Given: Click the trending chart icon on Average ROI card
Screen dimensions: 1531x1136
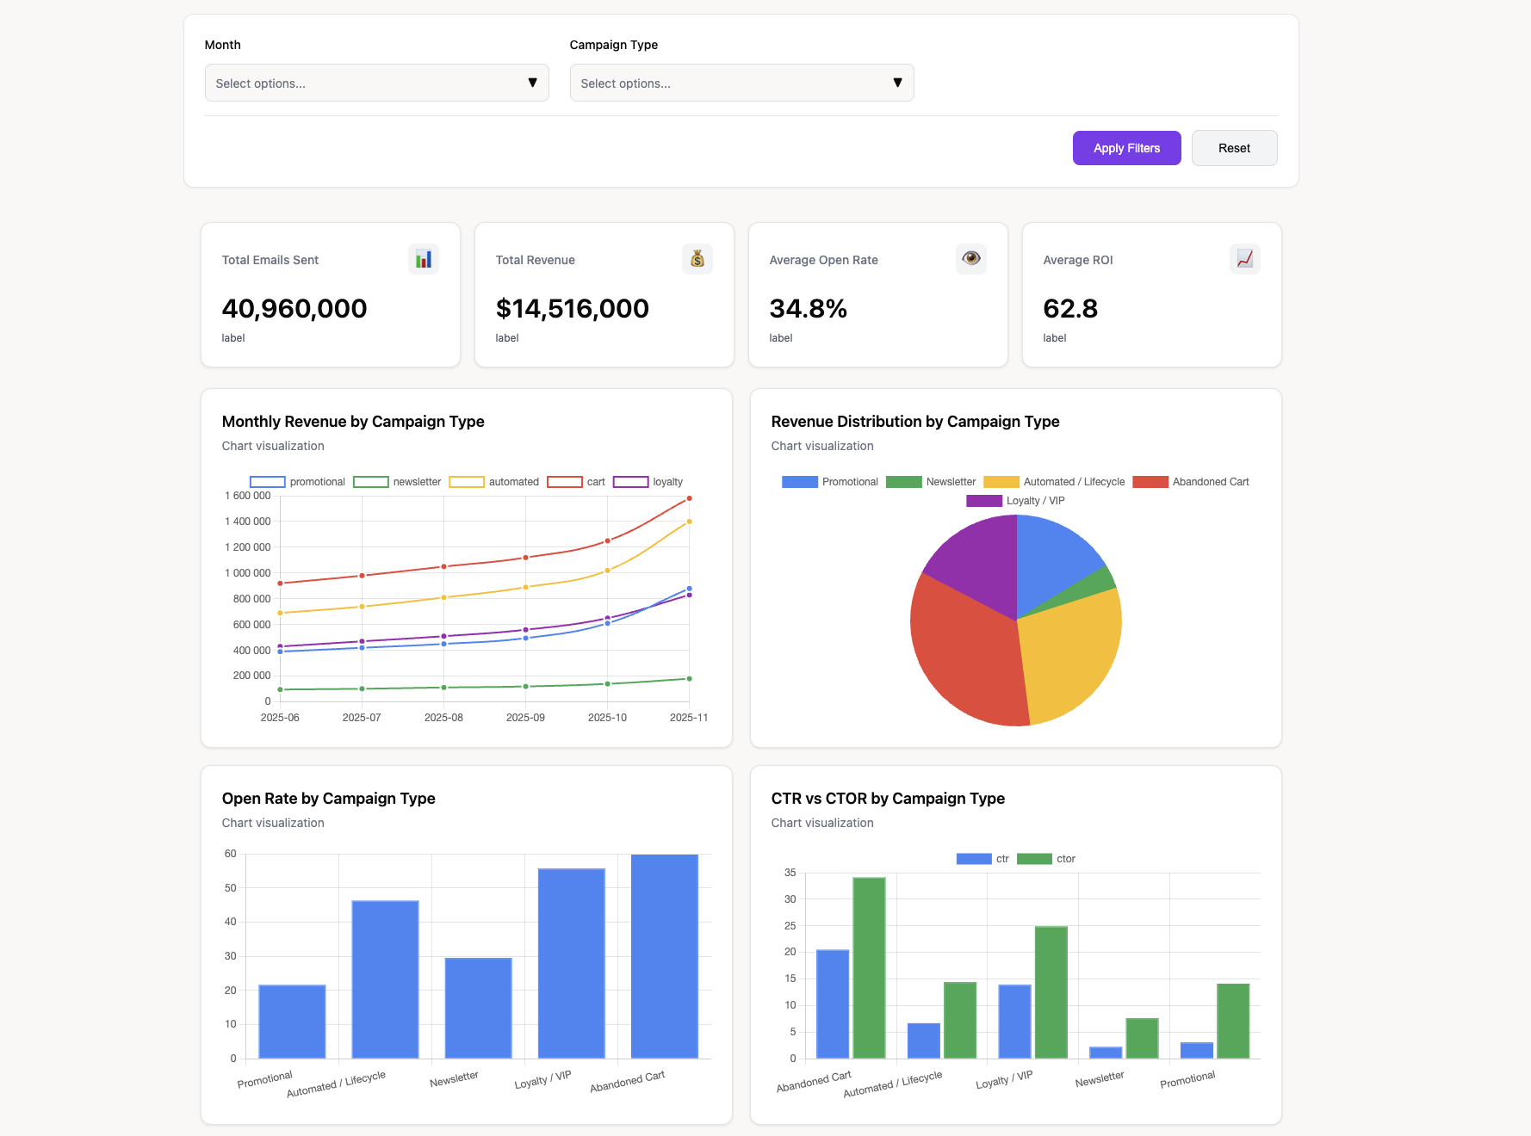Looking at the screenshot, I should [1244, 258].
